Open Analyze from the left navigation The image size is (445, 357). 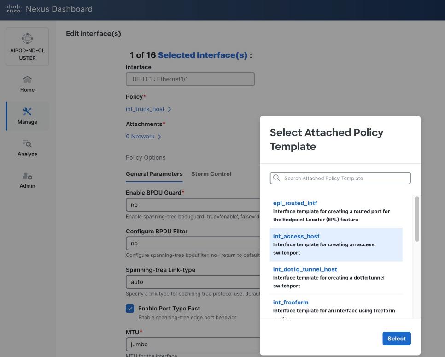tap(27, 147)
